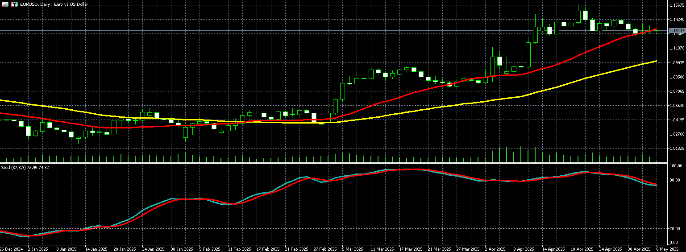Click the 1.09935 price axis label
The height and width of the screenshot is (252, 686).
pos(677,63)
